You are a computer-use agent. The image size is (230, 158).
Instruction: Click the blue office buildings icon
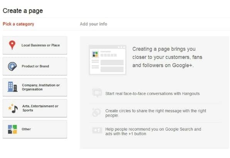click(x=12, y=87)
